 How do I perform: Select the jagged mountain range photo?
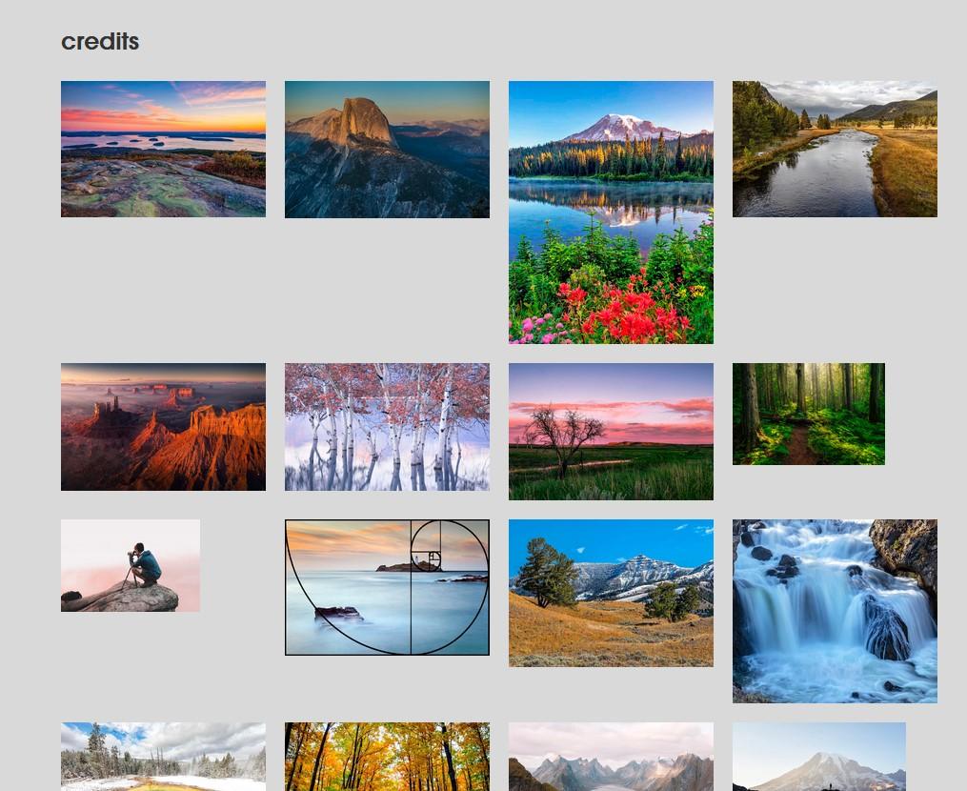point(611,757)
